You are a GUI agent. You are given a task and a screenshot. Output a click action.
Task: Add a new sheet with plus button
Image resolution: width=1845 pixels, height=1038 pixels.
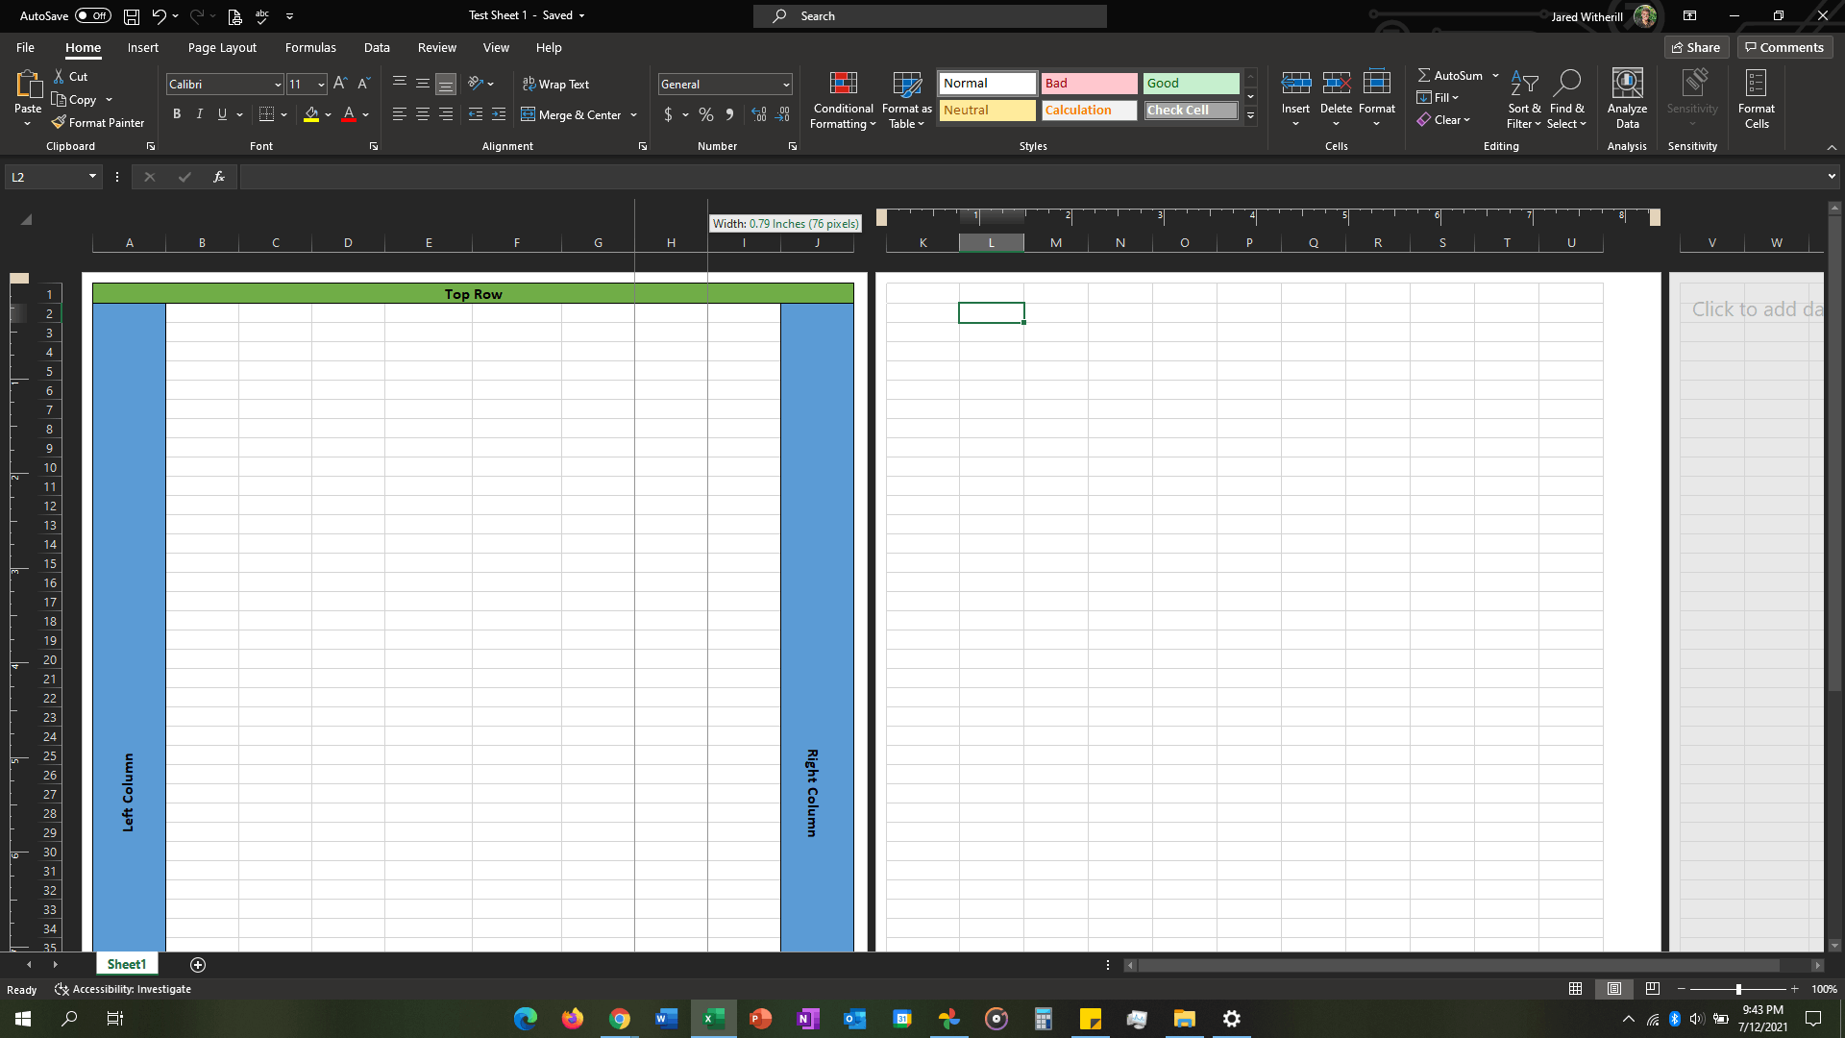(x=198, y=965)
